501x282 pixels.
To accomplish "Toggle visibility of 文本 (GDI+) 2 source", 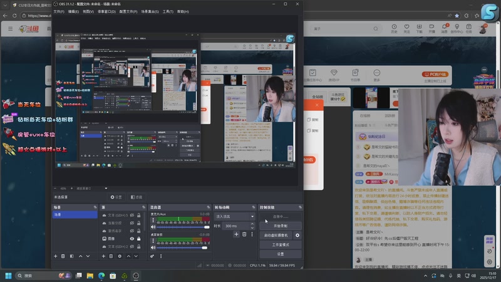I will [132, 246].
